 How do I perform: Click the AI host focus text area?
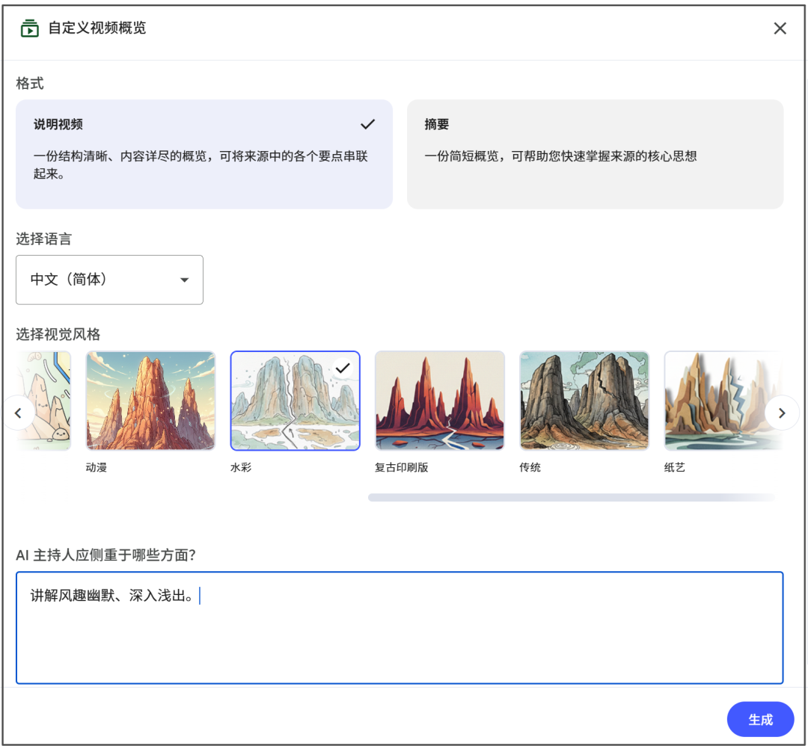pos(400,626)
